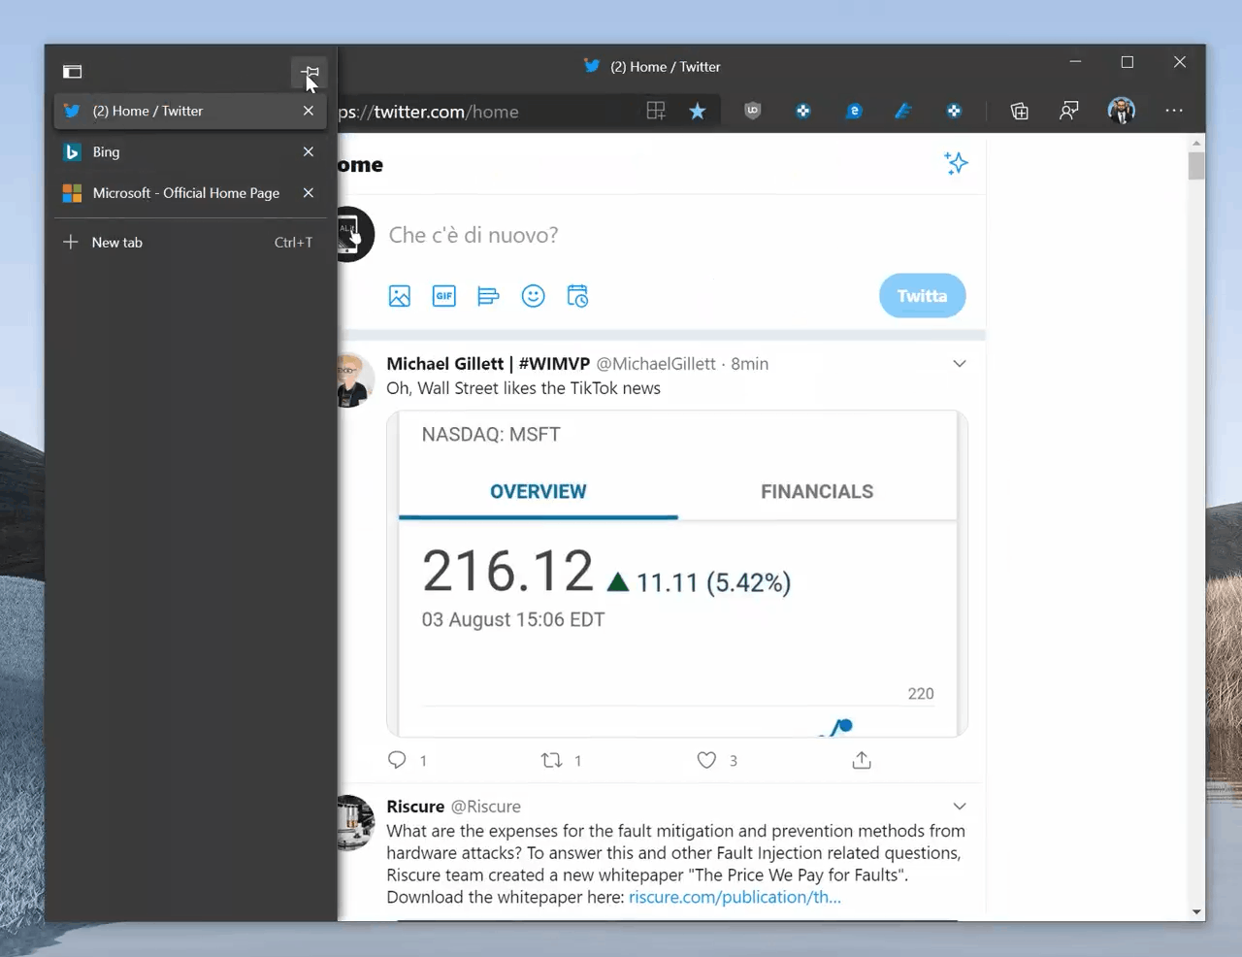The width and height of the screenshot is (1242, 957).
Task: Open the emoji picker
Action: pyautogui.click(x=534, y=296)
